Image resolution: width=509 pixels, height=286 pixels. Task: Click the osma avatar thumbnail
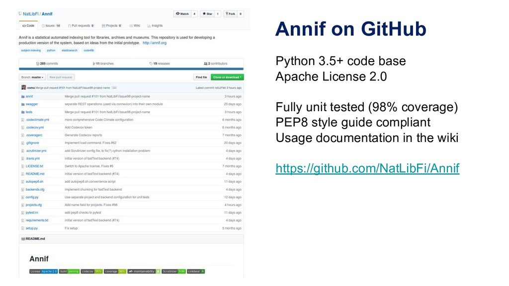pos(23,87)
